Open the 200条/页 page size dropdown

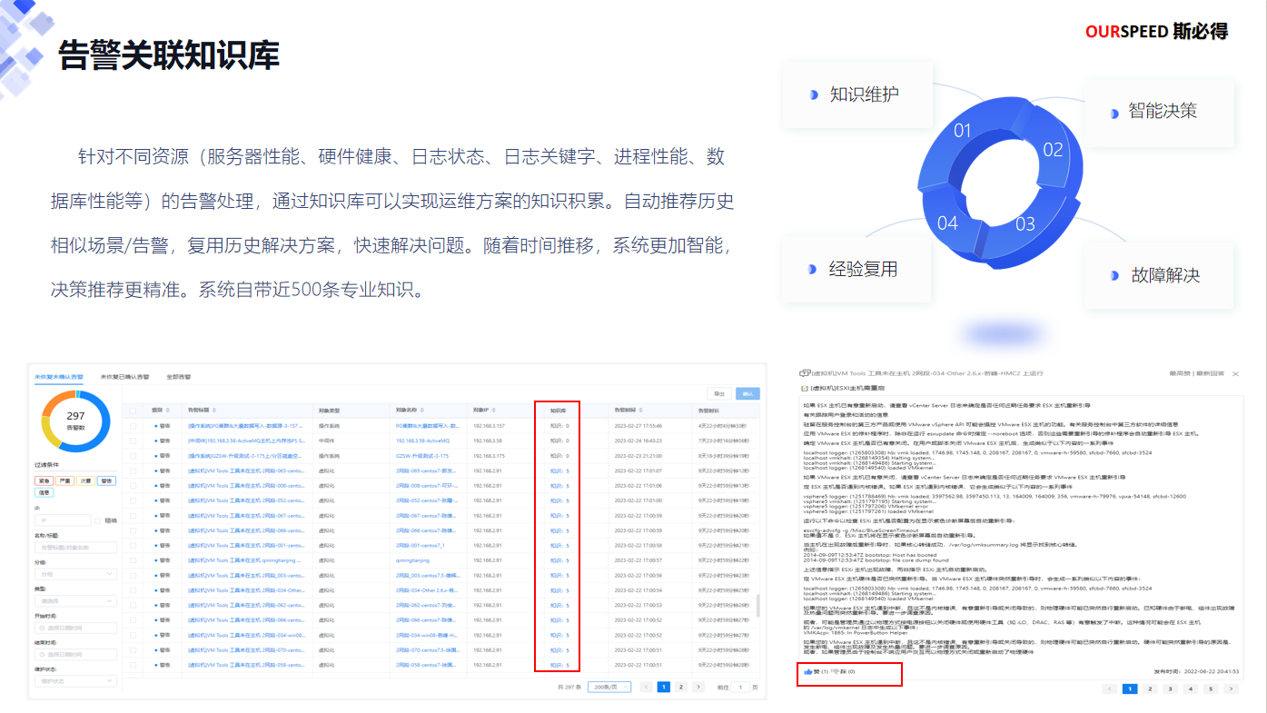click(x=609, y=688)
